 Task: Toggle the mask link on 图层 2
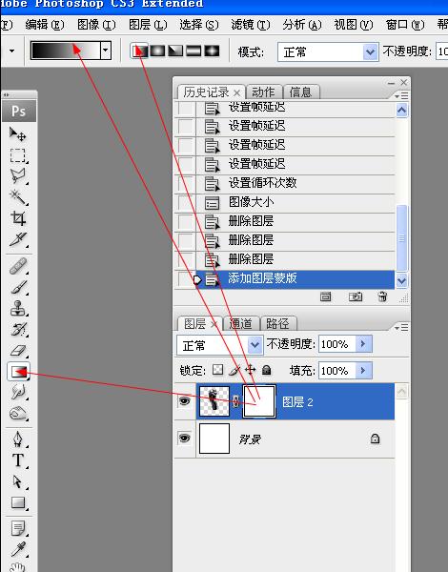pyautogui.click(x=236, y=401)
